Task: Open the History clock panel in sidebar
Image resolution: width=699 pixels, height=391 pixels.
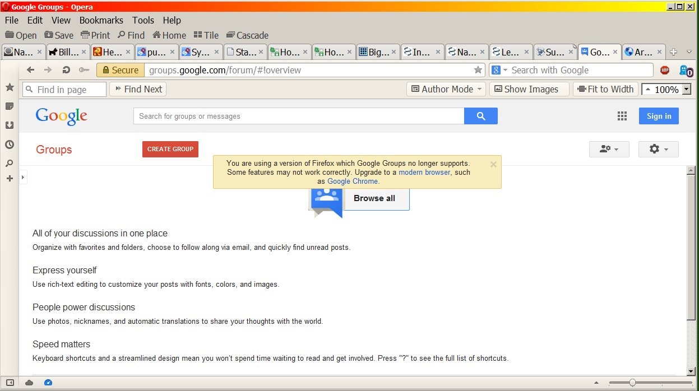Action: click(x=10, y=145)
